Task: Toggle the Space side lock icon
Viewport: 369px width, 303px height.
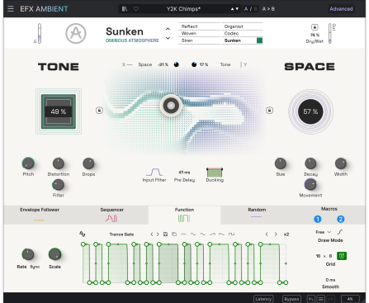Action: 269,111
